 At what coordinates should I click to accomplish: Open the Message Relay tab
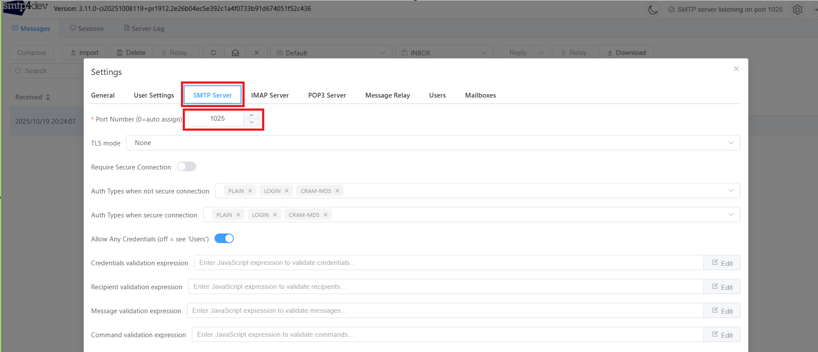(x=388, y=95)
